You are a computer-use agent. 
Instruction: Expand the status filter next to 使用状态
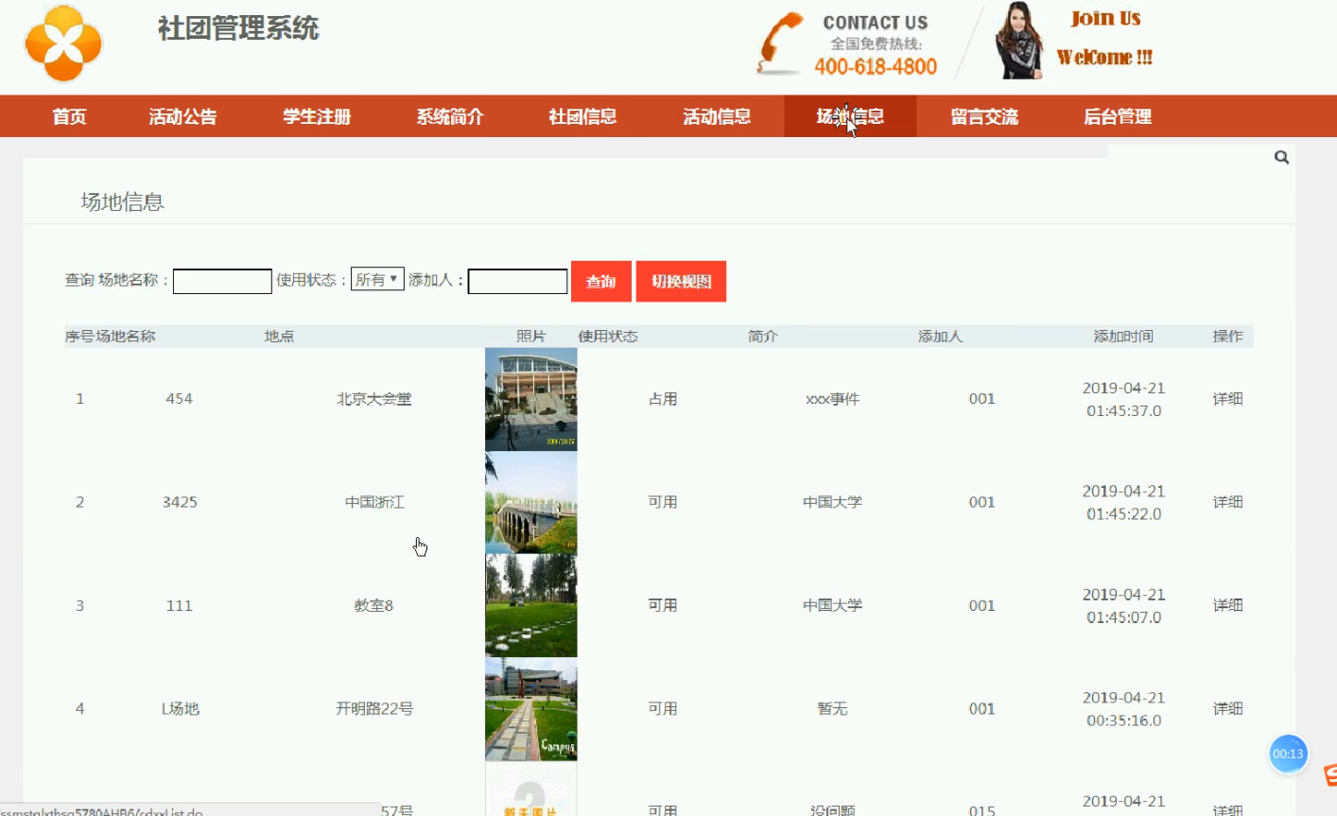pyautogui.click(x=376, y=278)
